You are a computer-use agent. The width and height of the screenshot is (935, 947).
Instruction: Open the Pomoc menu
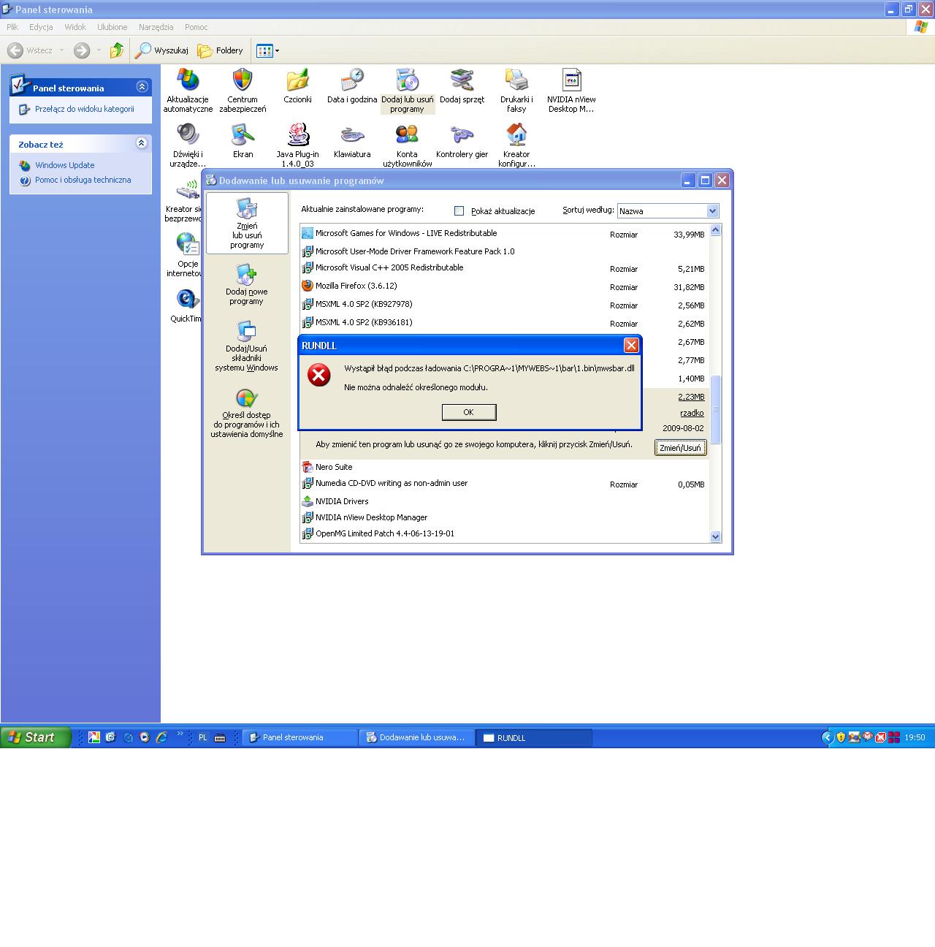click(x=196, y=27)
